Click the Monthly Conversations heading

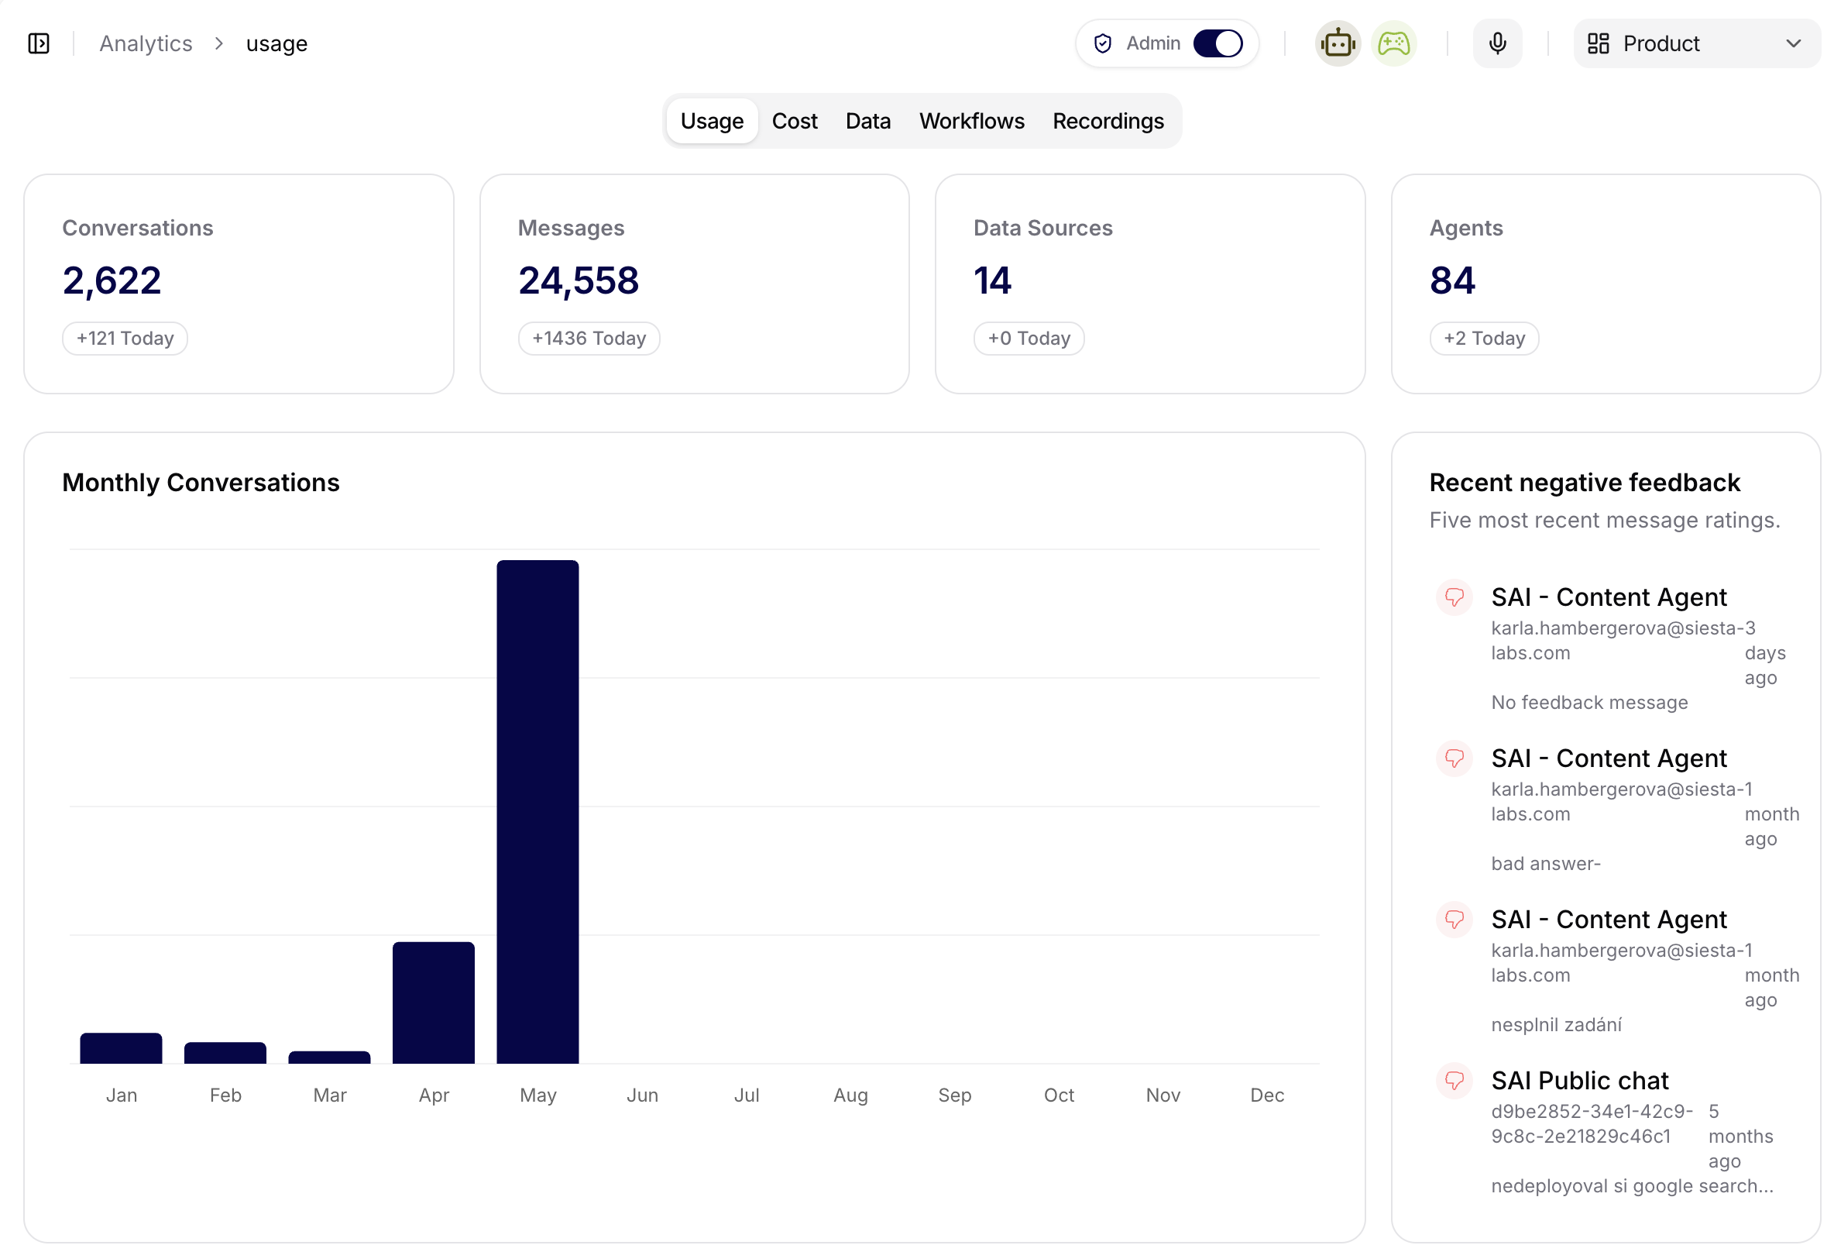tap(201, 483)
